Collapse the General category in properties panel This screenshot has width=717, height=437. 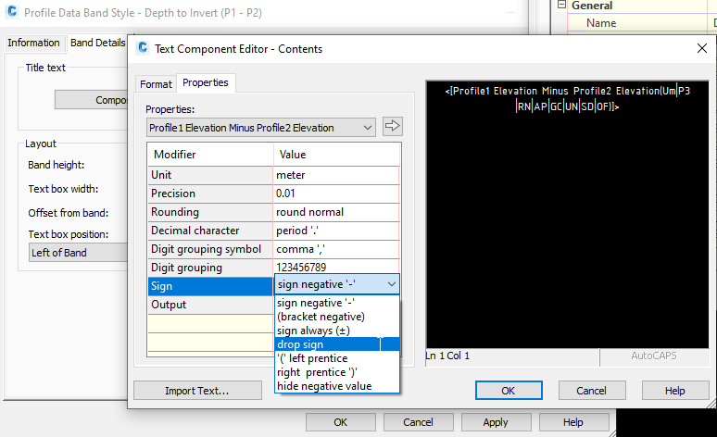click(x=561, y=5)
